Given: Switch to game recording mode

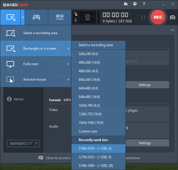Looking at the screenshot, I should (36, 17).
